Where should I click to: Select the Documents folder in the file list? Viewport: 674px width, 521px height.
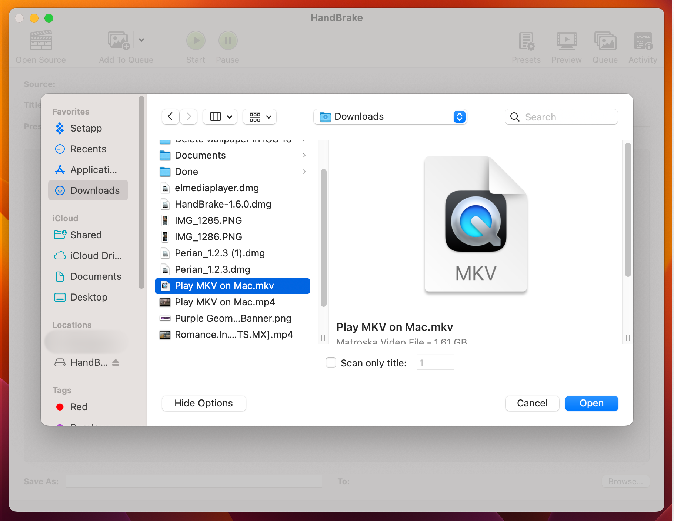click(x=233, y=155)
